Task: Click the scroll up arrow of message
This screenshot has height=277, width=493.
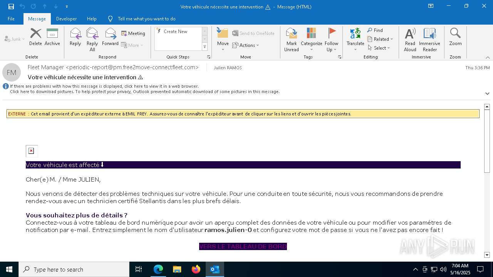Action: [x=487, y=107]
